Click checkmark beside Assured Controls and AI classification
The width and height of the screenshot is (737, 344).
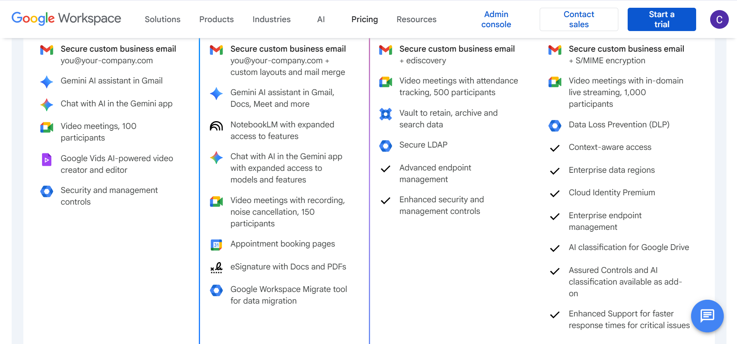(555, 271)
